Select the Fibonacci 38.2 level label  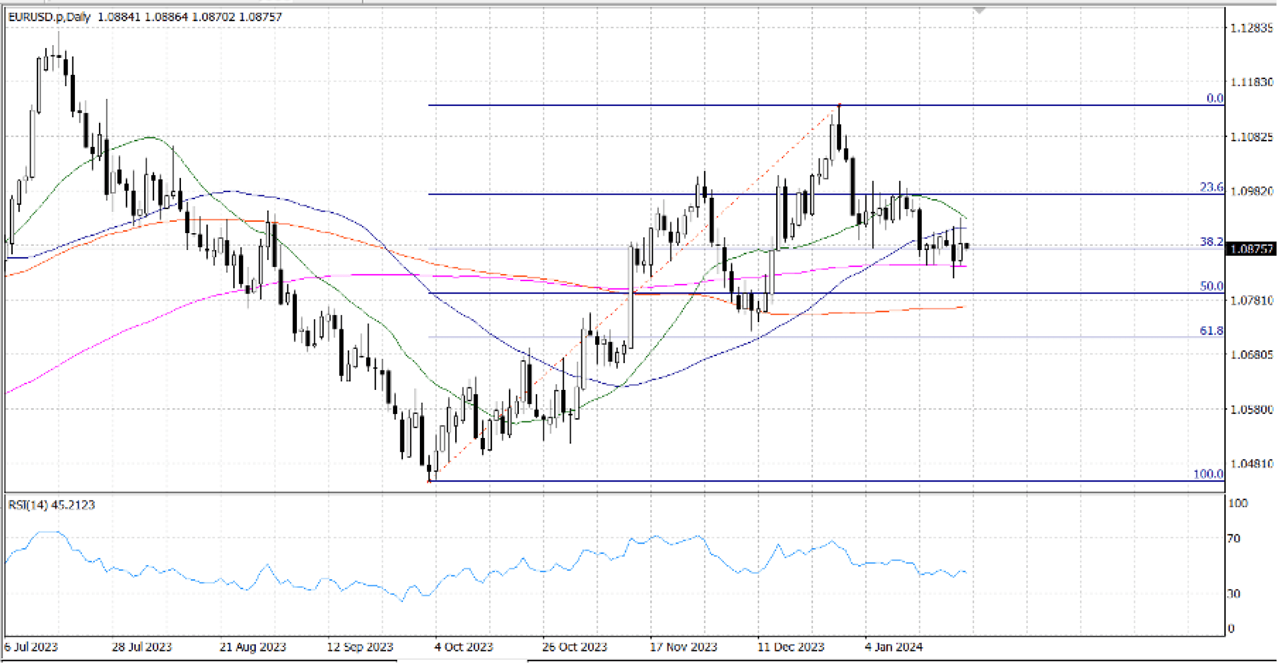[1211, 242]
